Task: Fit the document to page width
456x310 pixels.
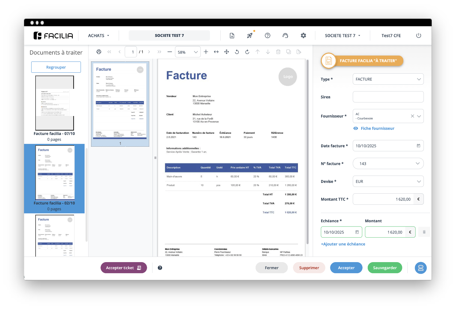Action: tap(216, 52)
